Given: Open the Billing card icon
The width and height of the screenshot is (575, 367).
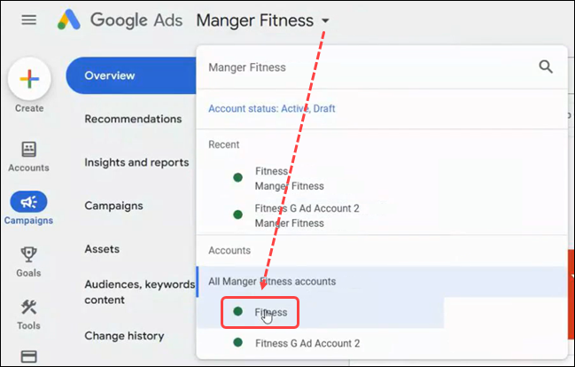Looking at the screenshot, I should point(28,356).
